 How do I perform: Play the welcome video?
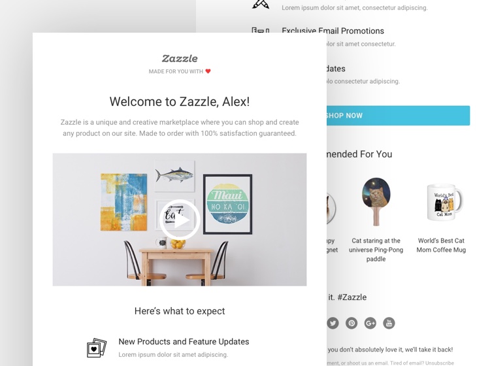point(180,220)
